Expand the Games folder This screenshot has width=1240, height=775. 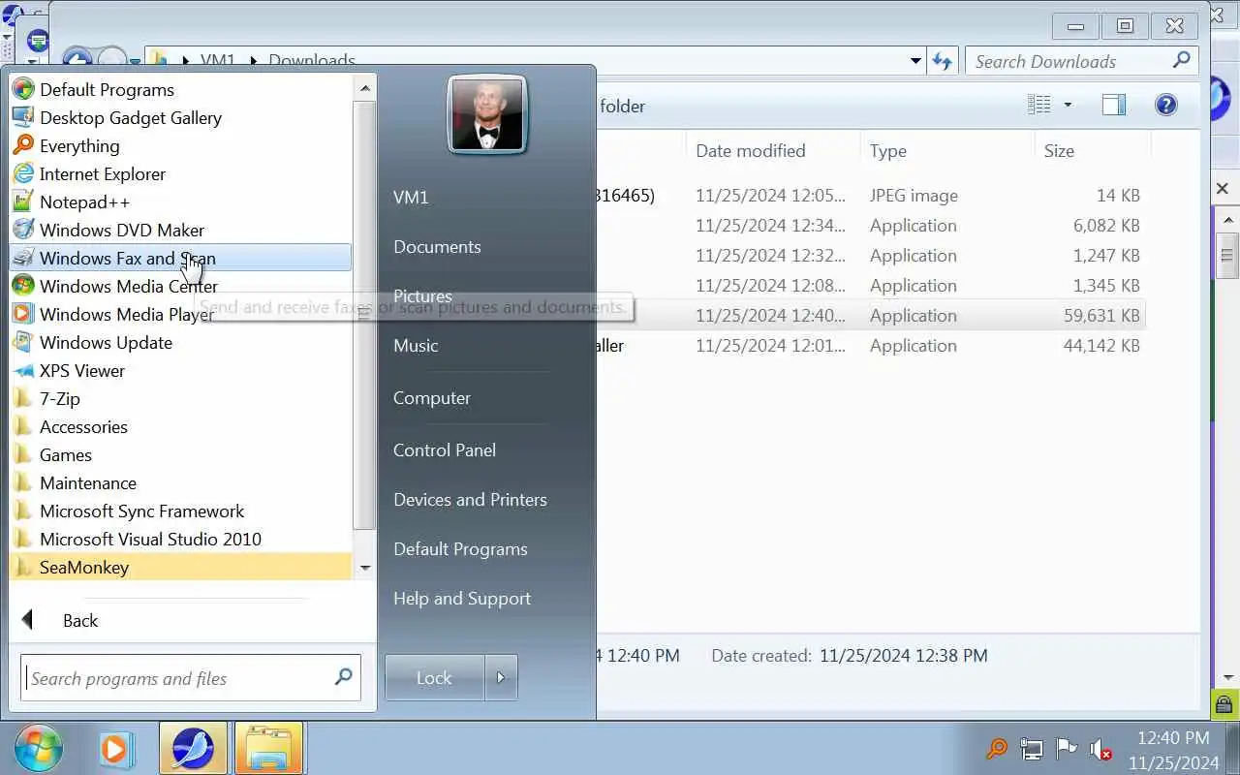pos(180,454)
